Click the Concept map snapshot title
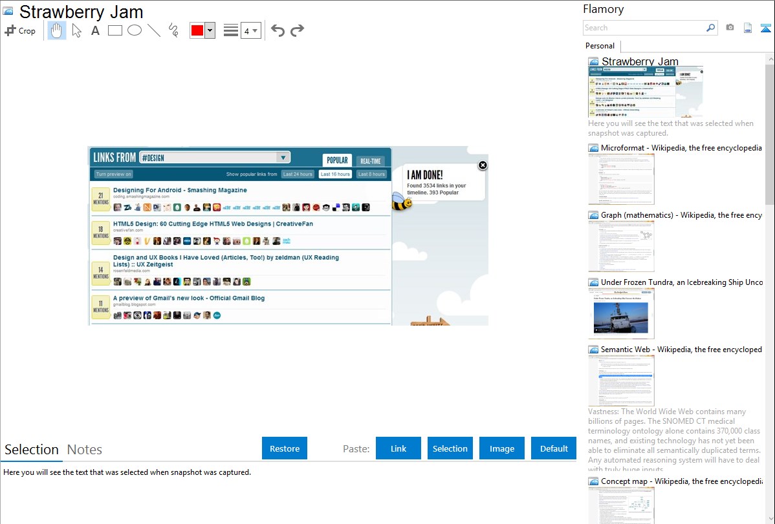 pos(681,481)
